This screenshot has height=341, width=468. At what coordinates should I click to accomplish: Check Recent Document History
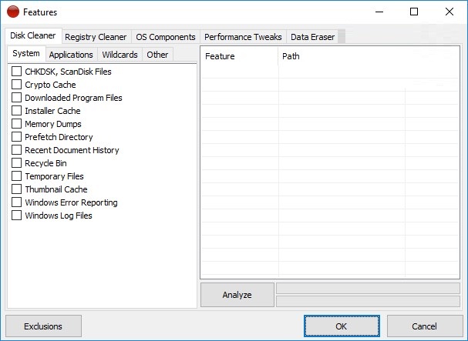point(17,150)
